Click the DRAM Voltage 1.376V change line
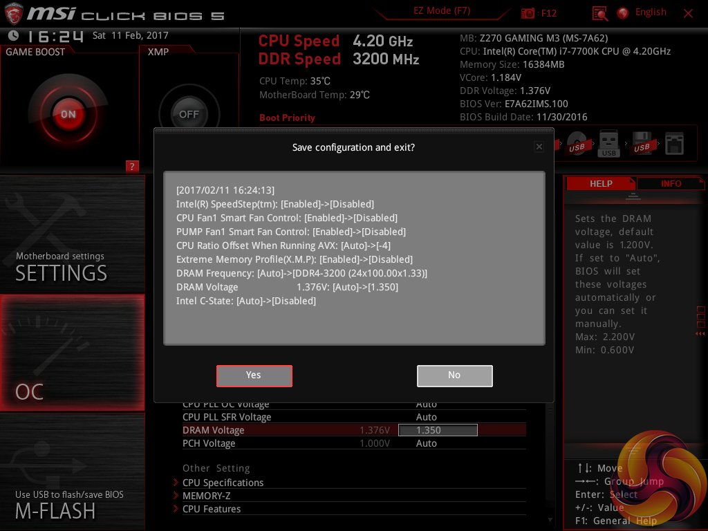 coord(287,287)
